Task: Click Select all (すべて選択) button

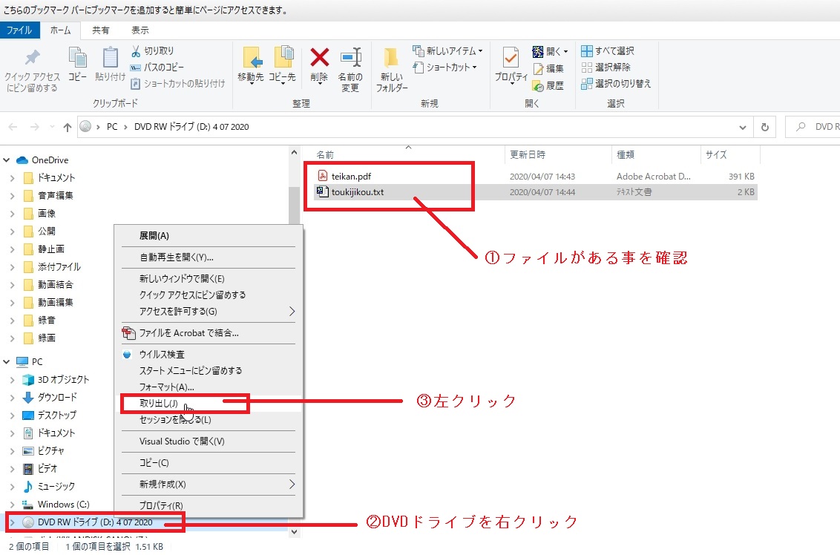Action: [608, 51]
